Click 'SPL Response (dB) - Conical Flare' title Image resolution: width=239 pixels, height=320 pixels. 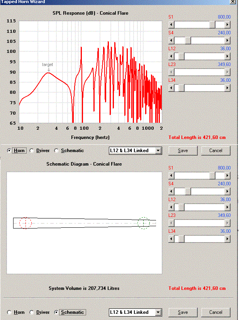tap(90, 13)
